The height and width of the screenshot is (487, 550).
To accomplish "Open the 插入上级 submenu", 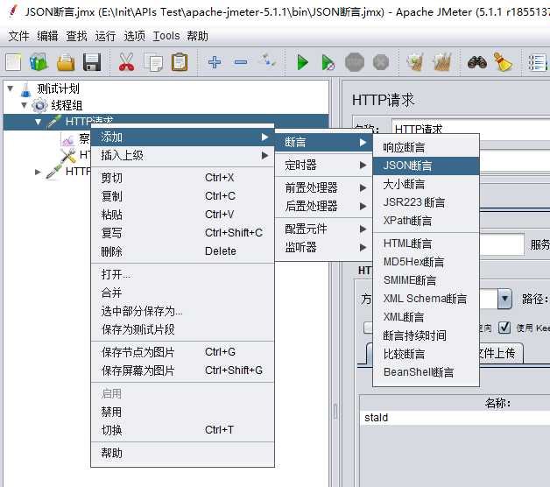I will [x=182, y=155].
